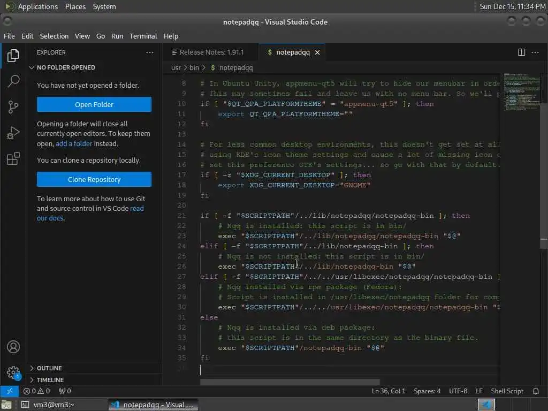Click the ports forwarded indicator showing 0
Screen dimensions: 548x411
click(65, 391)
